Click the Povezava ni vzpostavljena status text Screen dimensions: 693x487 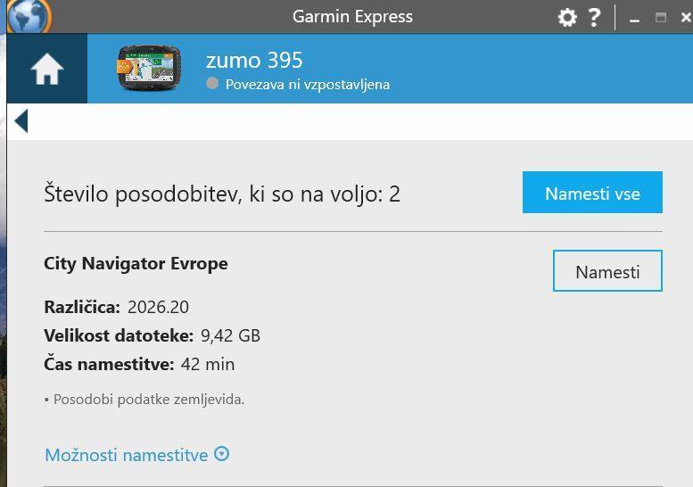(x=308, y=84)
